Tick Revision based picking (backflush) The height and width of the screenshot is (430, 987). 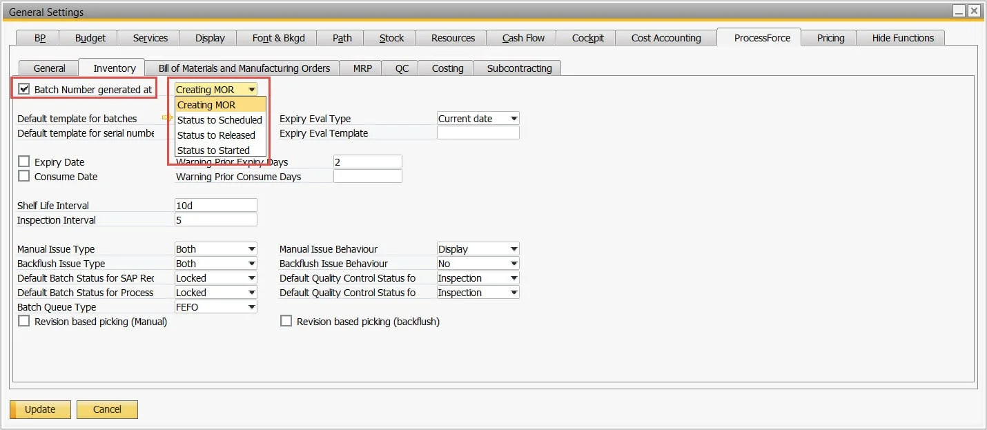tap(286, 321)
